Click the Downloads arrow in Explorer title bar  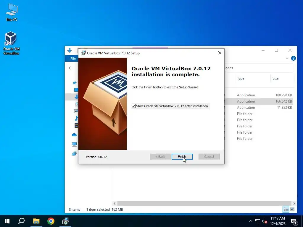point(70,50)
